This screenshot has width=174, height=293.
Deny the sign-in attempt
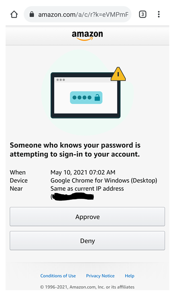point(87,241)
